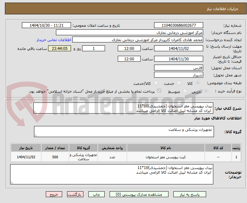Click the response deadline time 12:00 field

point(129,48)
